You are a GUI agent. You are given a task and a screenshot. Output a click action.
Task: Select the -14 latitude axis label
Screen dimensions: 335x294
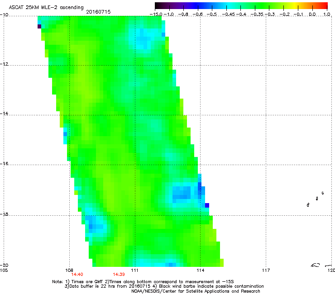pos(4,114)
